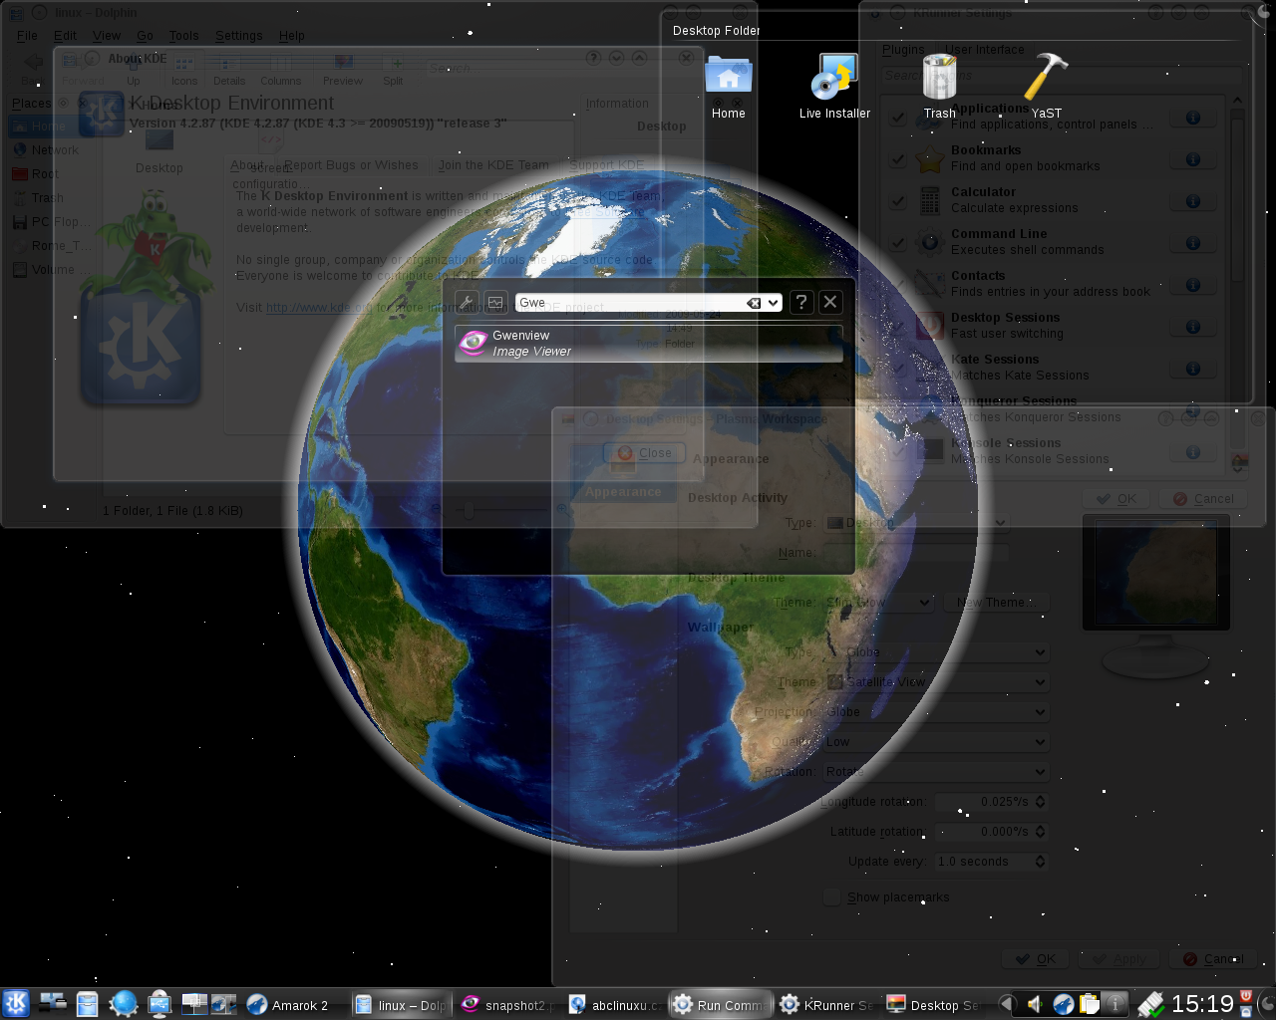Toggle the Calculator plugin checkbox
This screenshot has height=1020, width=1276.
898,201
